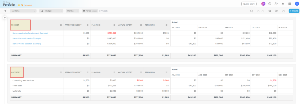Select $232,250 actual report cell
This screenshot has height=104, width=300.
tap(130, 33)
